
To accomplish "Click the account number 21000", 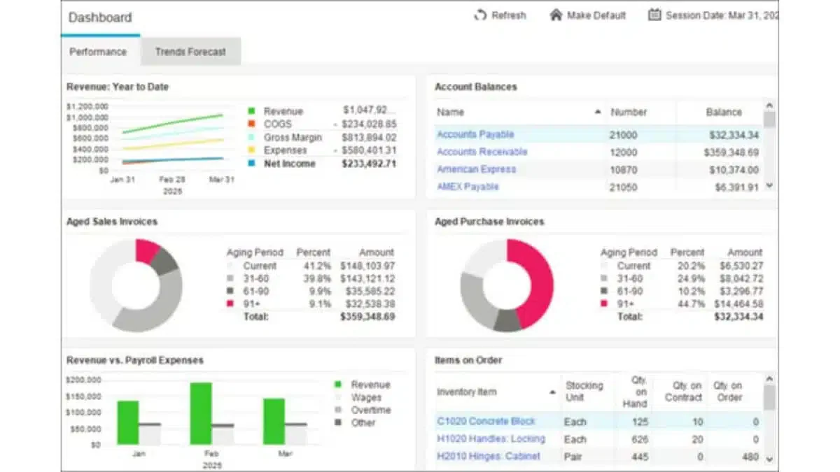I will click(x=623, y=134).
